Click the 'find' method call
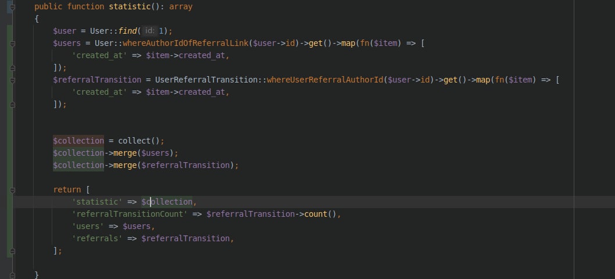Image resolution: width=615 pixels, height=279 pixels. coord(127,31)
